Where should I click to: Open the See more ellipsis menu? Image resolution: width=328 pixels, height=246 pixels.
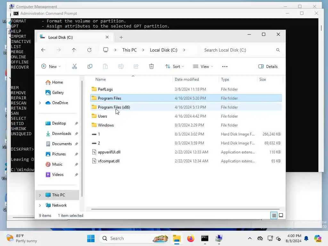point(225,67)
